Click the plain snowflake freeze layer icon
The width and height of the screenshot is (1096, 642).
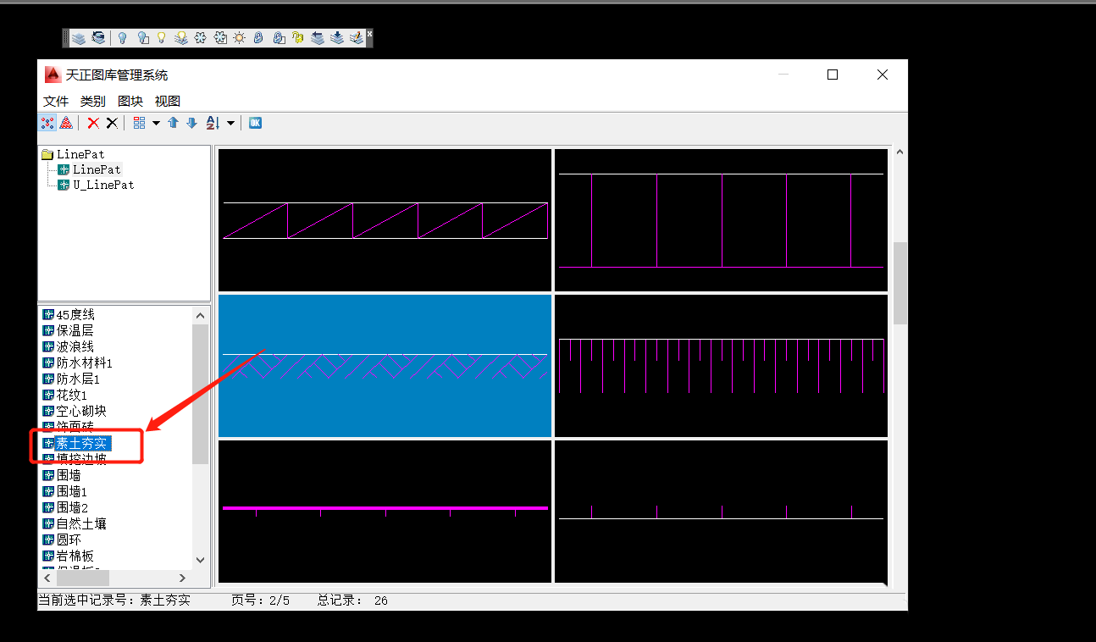[200, 38]
